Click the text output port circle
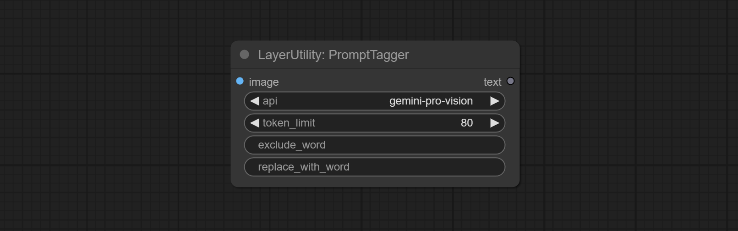Viewport: 738px width, 231px height. click(x=510, y=81)
